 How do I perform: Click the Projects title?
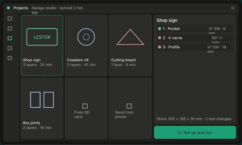[x=21, y=8]
